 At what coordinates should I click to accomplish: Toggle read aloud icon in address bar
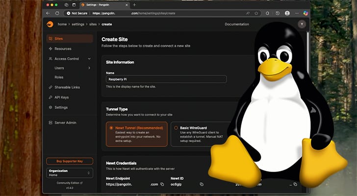pyautogui.click(x=248, y=13)
